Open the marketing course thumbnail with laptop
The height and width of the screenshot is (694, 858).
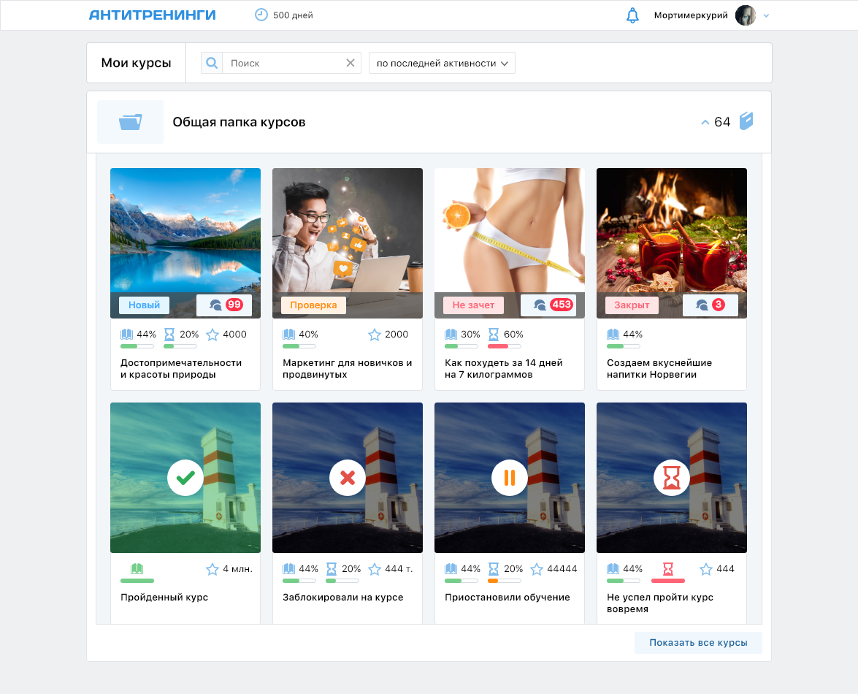[x=348, y=243]
